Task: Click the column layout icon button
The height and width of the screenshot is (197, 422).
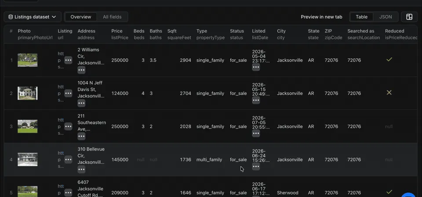Action: (x=409, y=17)
